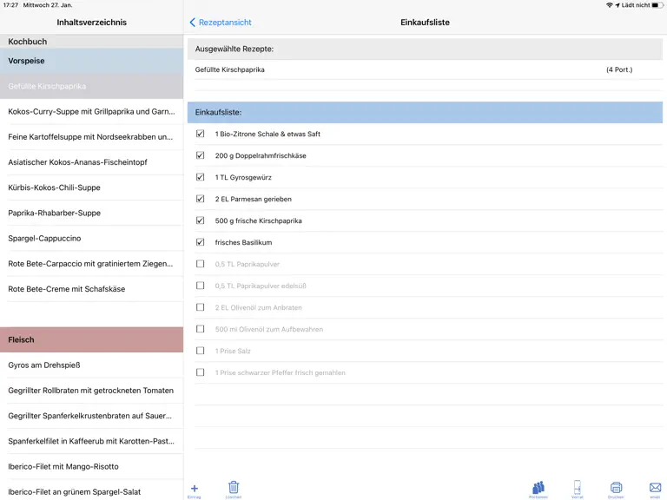
Task: Check the 1 Prise Salz checkbox
Action: click(x=201, y=351)
